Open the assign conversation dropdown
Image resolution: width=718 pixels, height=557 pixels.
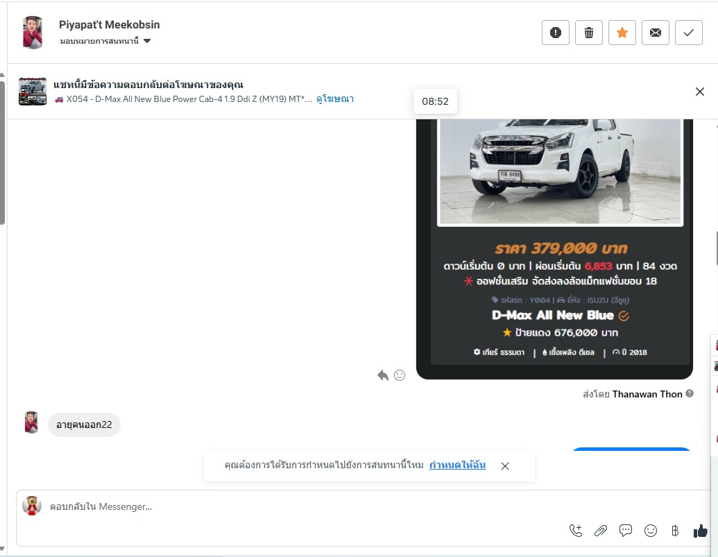(x=105, y=41)
